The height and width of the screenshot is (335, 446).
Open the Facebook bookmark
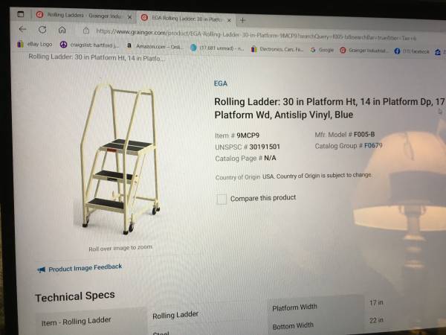point(412,51)
